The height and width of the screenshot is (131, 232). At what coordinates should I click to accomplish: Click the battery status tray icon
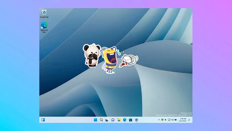coord(176,120)
